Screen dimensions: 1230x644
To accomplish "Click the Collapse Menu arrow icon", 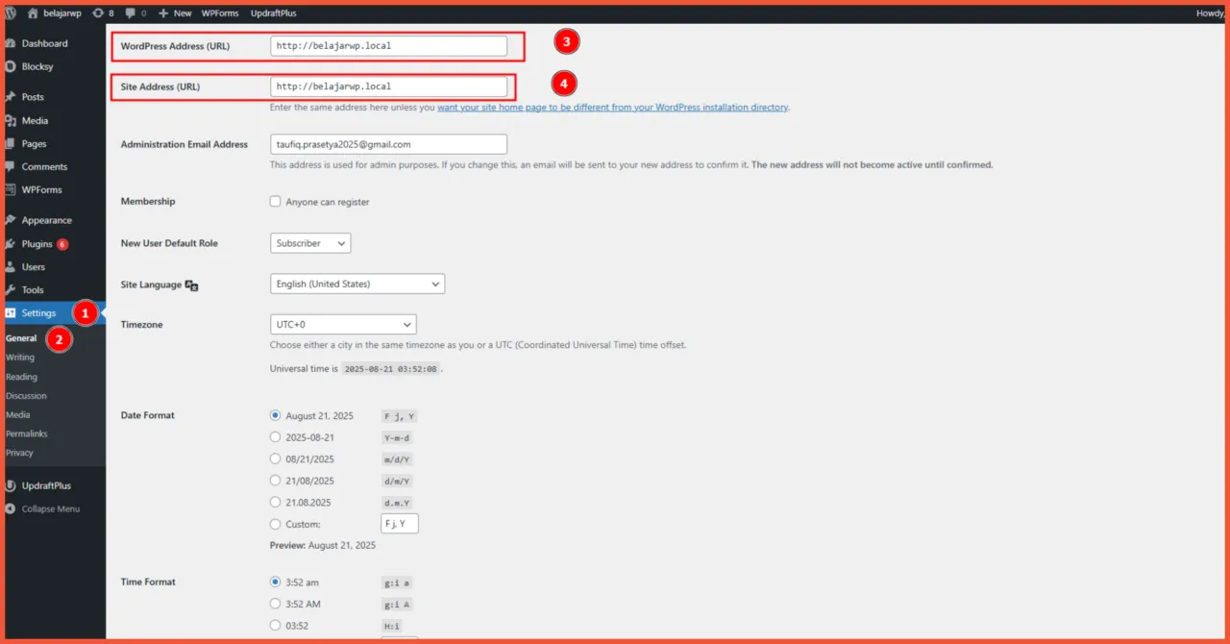I will pos(11,509).
